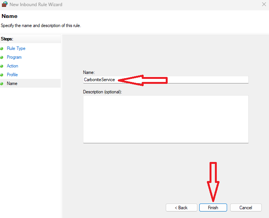Go to the Rule Type step
The height and width of the screenshot is (218, 269).
[16, 48]
